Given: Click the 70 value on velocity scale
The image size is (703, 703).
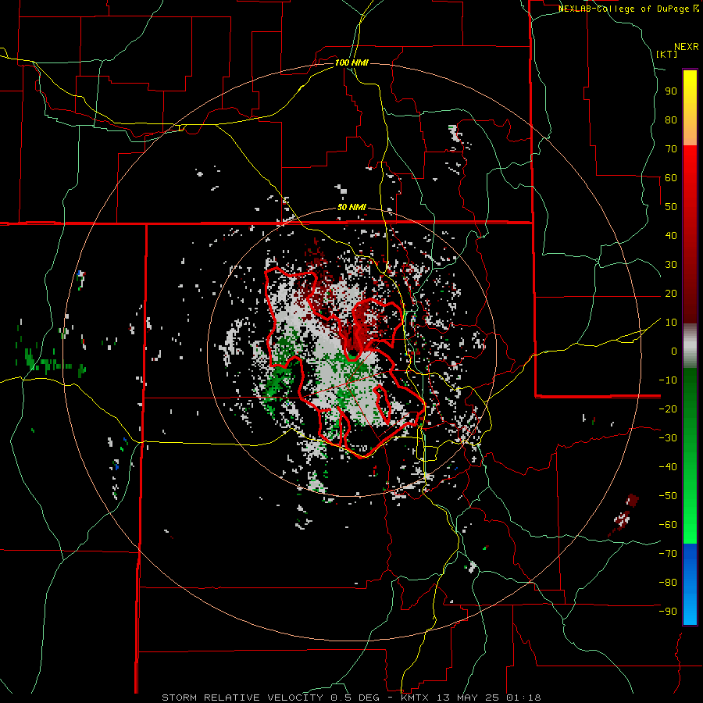Looking at the screenshot, I should 671,149.
